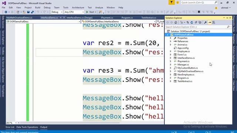The height and width of the screenshot is (133, 237).
Task: Click the Quick Launch search magnifier icon
Action: click(x=216, y=3)
